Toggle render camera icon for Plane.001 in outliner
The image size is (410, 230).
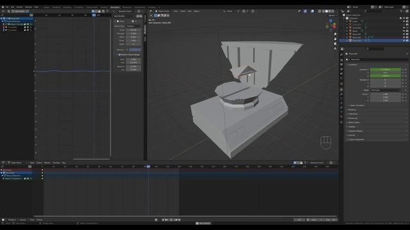coord(407,34)
